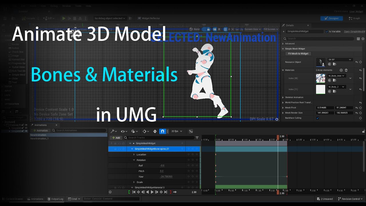Screen dimensions: 366x206
Task: Open the M_Body_2 material dropdown
Action: 337,87
